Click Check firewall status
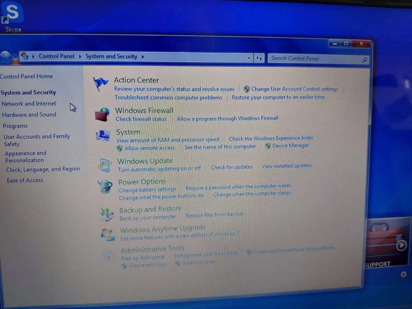Viewport: 412px width, 309px height. (x=141, y=119)
